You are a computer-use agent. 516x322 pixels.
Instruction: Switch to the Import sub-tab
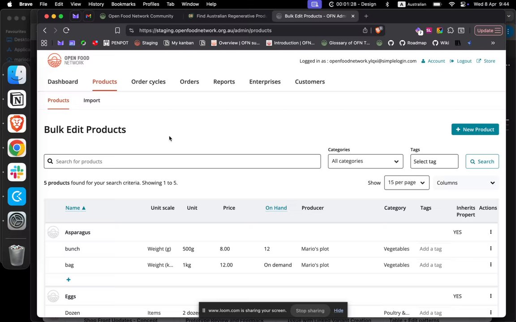click(92, 100)
